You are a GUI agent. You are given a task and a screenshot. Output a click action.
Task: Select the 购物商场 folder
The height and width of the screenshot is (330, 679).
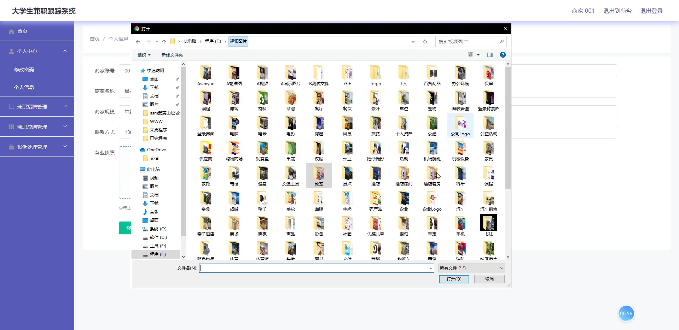click(x=234, y=151)
